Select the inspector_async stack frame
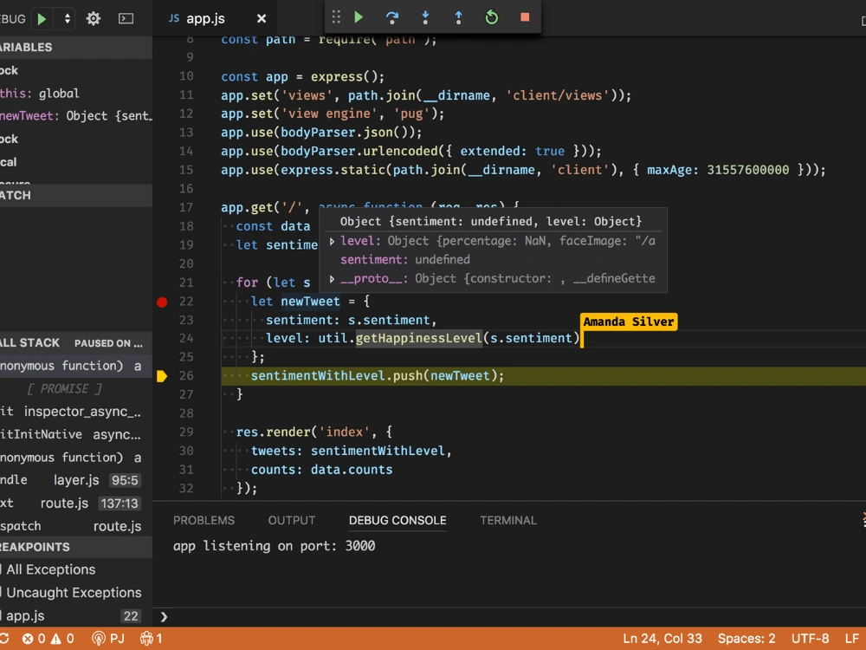The image size is (866, 650). [x=75, y=412]
